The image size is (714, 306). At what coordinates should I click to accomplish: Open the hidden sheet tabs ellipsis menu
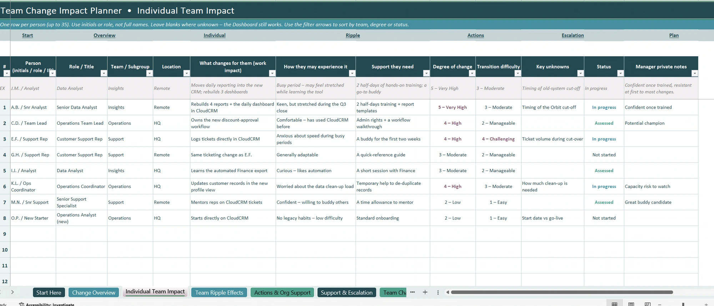(x=412, y=292)
